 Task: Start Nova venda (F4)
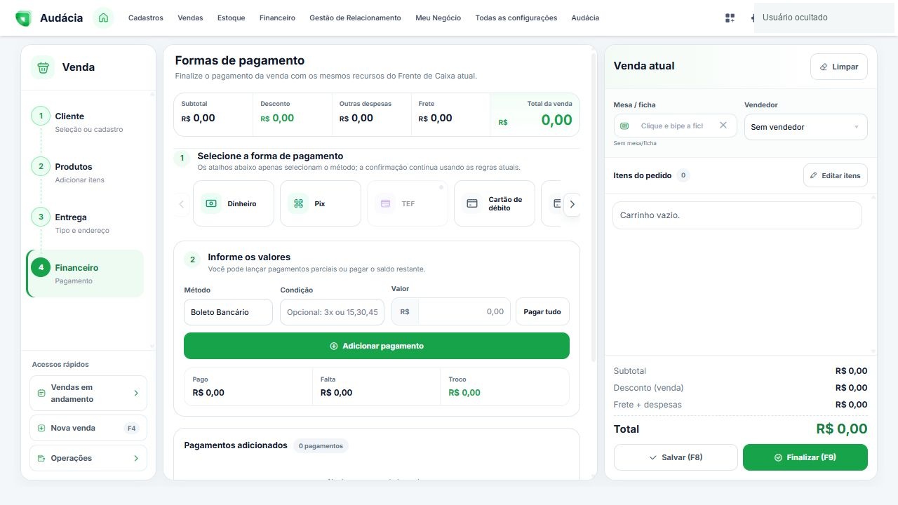tap(88, 428)
